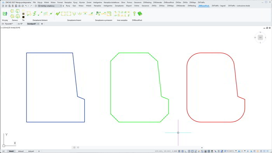Switch to the Arkusz2 layout tab
272x153 pixels.
coord(31,151)
